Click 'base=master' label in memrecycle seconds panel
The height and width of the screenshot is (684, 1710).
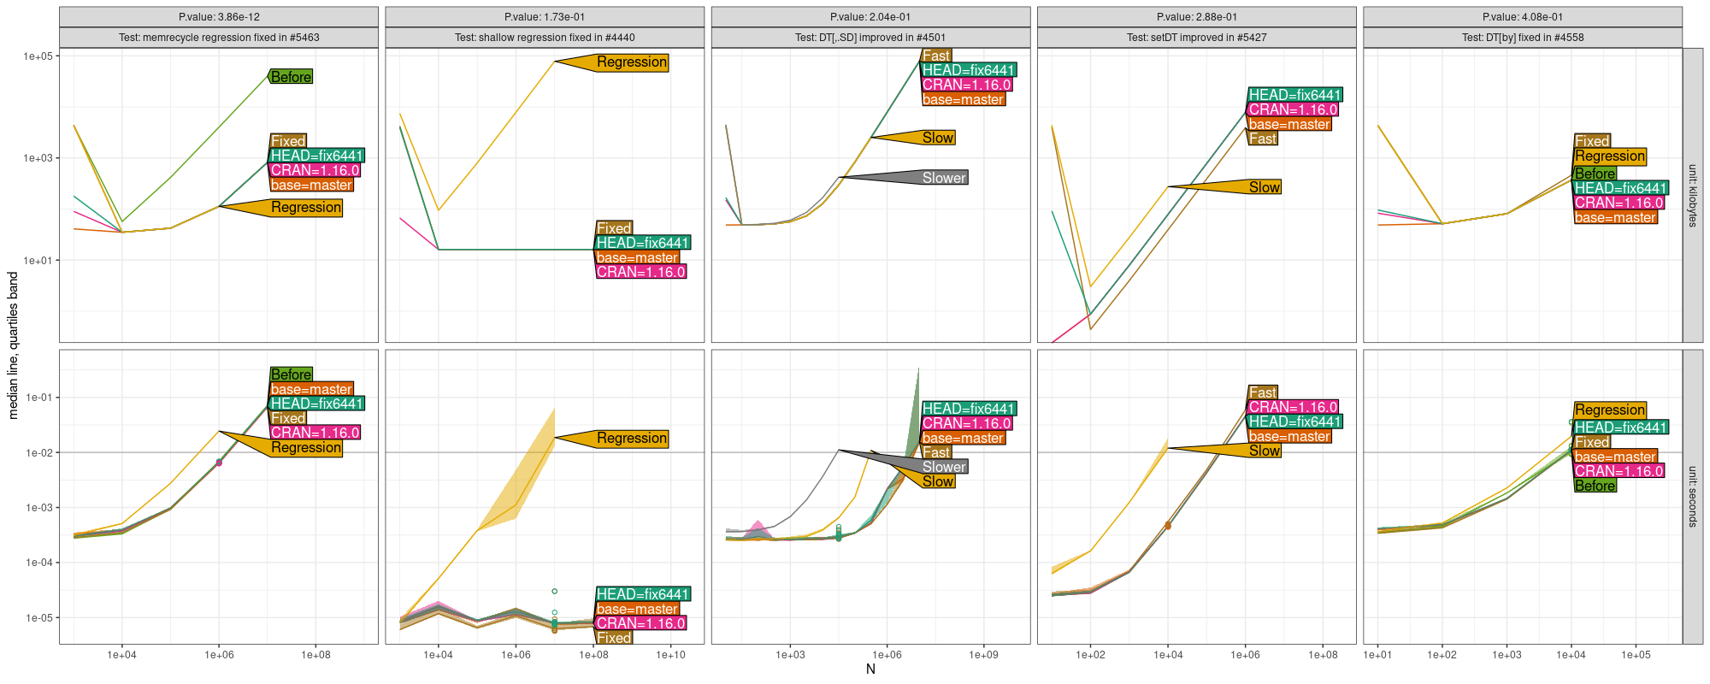[x=311, y=389]
